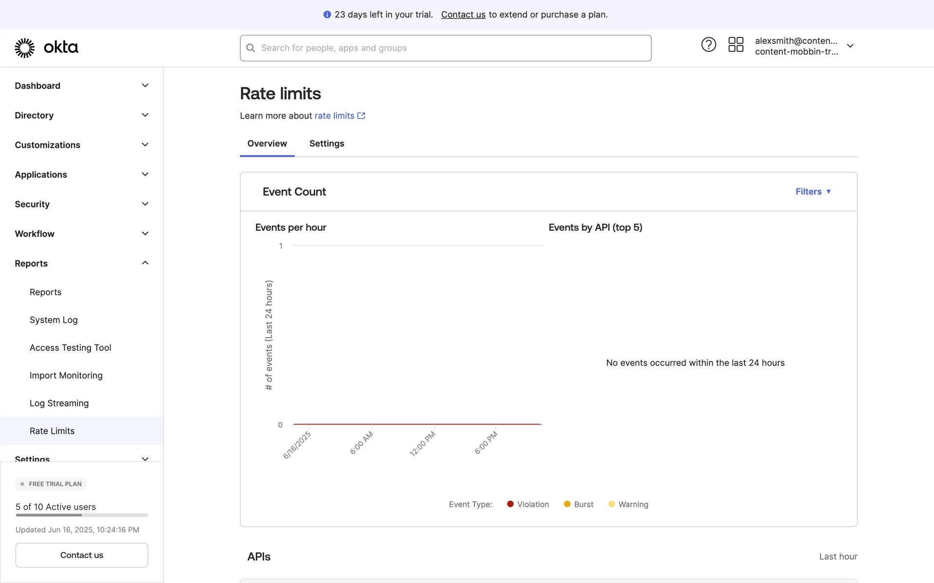Toggle the Warning legend marker
Screen dimensions: 934x583
[x=611, y=504]
